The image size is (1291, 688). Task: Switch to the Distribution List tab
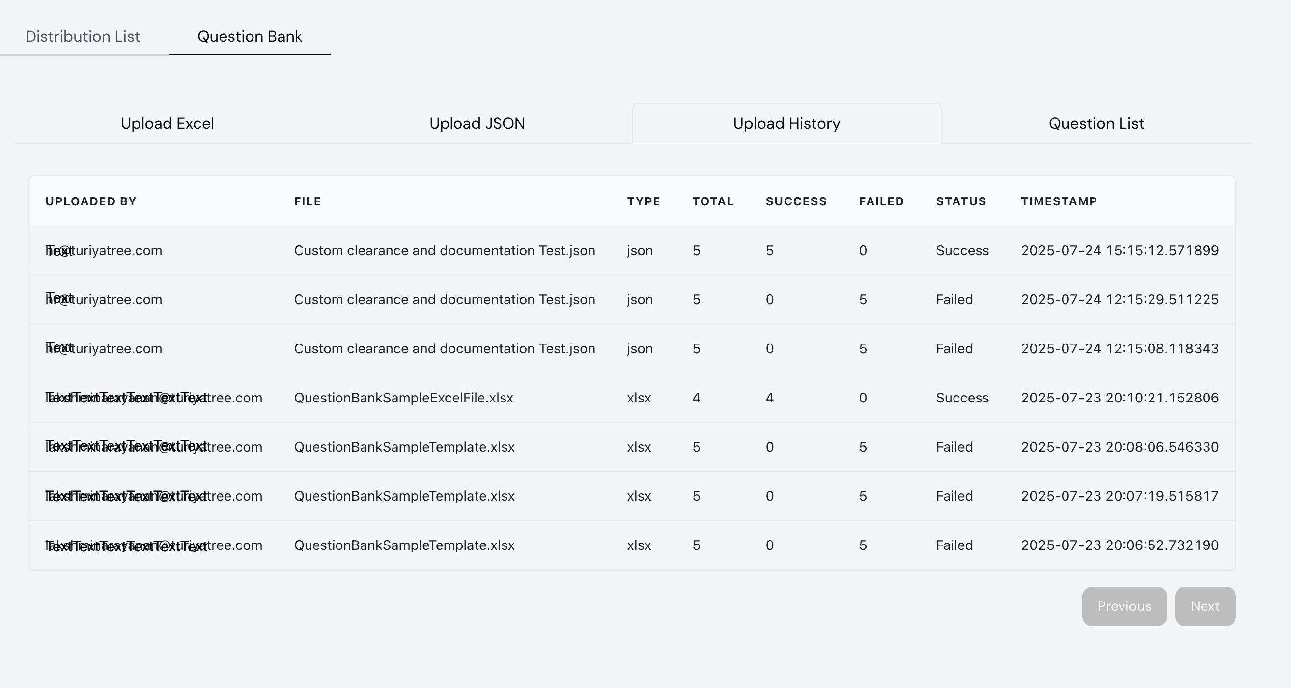pyautogui.click(x=83, y=36)
